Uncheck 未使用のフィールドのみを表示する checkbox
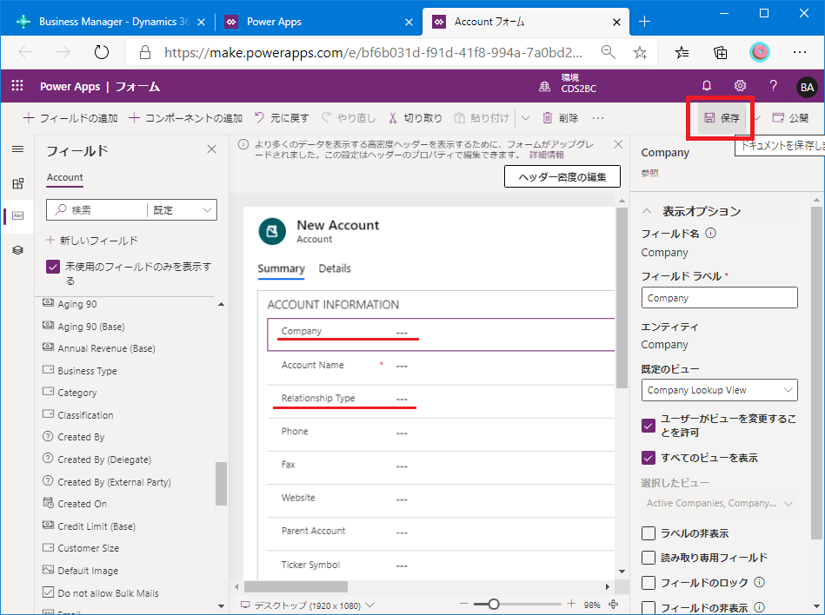Viewport: 825px width, 615px height. pos(53,268)
